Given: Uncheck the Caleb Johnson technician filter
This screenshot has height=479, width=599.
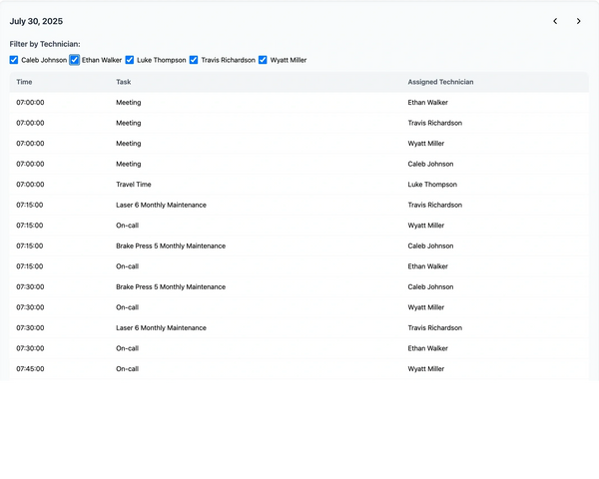Looking at the screenshot, I should (14, 60).
